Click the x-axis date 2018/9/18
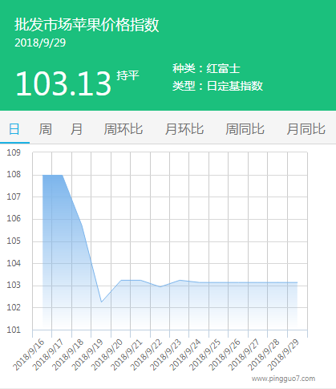336x389 pixels. (68, 355)
